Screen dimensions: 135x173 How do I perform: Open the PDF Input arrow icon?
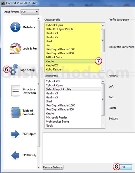coord(15,134)
